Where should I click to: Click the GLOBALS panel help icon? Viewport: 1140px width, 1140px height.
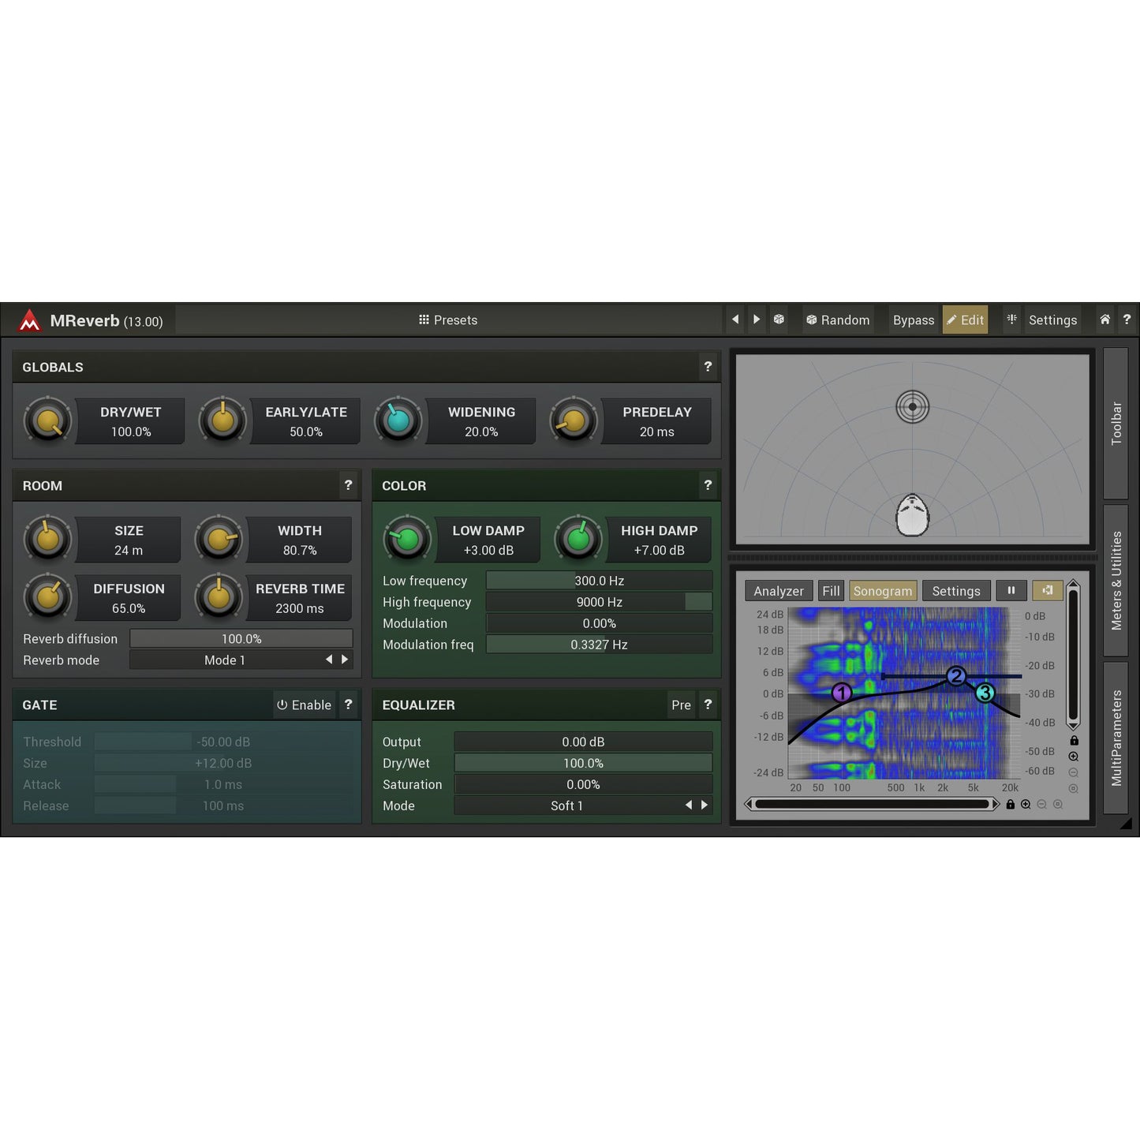(708, 367)
